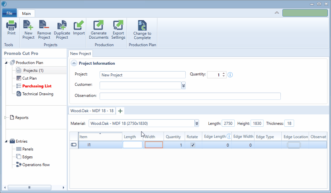Expand the Reports tree node
This screenshot has width=331, height=193.
[6, 118]
